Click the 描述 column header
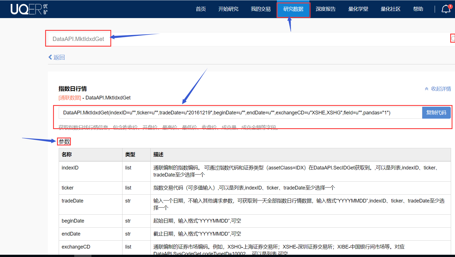The height and width of the screenshot is (257, 455). (158, 154)
